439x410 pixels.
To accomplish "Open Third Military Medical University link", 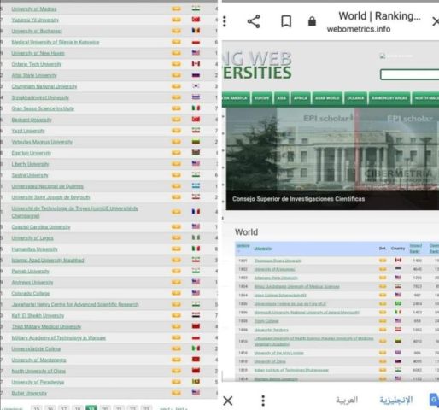I will pos(46,326).
